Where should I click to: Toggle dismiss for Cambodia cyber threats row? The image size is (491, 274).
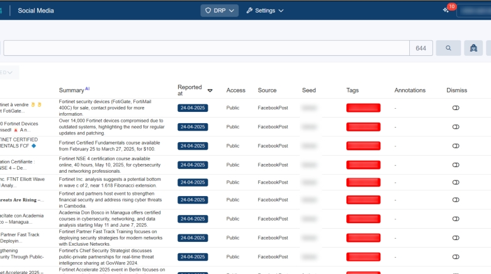(x=456, y=200)
